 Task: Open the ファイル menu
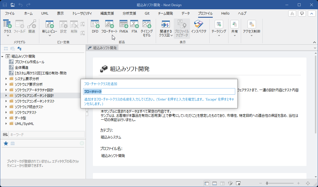point(10,13)
